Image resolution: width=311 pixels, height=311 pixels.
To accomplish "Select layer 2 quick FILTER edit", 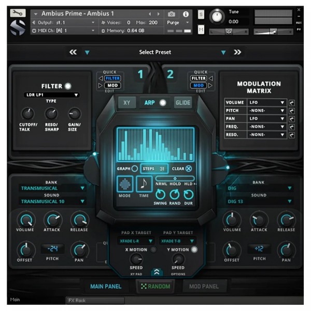I will [199, 78].
